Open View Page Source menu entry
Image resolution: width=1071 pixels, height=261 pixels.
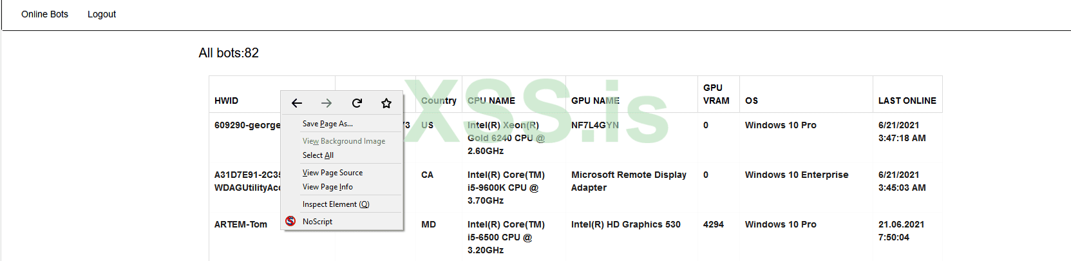[x=332, y=173]
